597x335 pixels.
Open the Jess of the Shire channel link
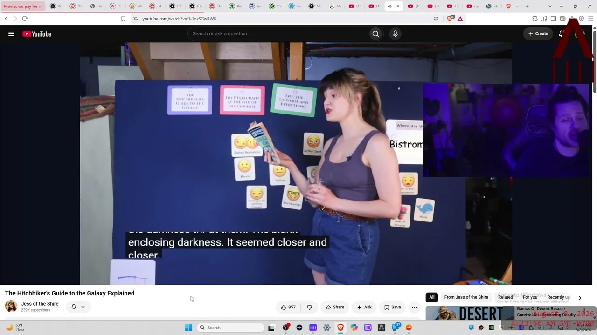click(x=40, y=304)
